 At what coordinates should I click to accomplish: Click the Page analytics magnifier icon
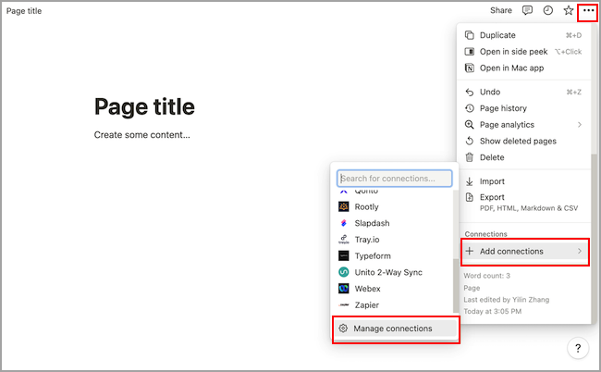(x=469, y=125)
